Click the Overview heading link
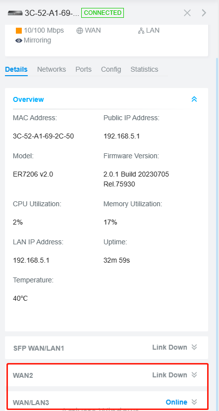This screenshot has width=219, height=411. tap(28, 99)
